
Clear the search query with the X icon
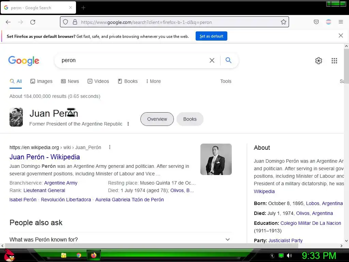tap(212, 60)
